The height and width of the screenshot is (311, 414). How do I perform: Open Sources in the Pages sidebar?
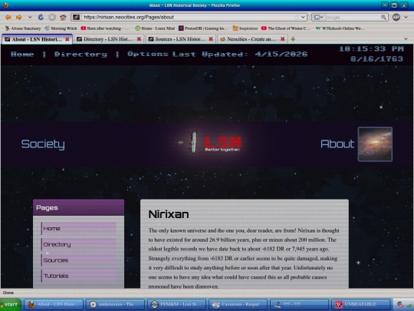click(x=78, y=260)
